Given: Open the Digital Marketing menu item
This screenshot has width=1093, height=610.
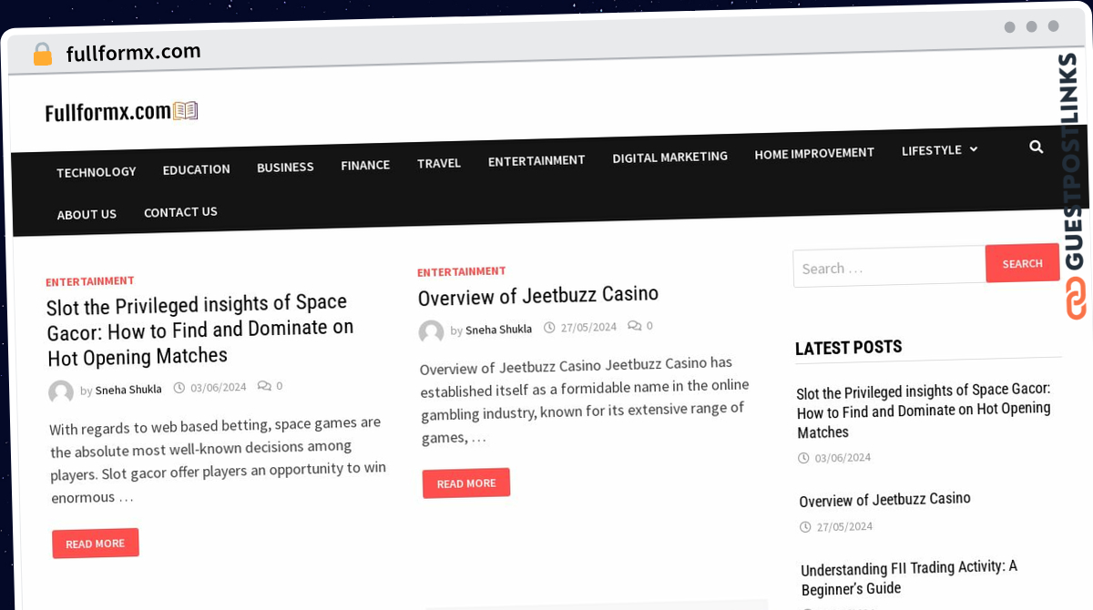Looking at the screenshot, I should tap(669, 157).
